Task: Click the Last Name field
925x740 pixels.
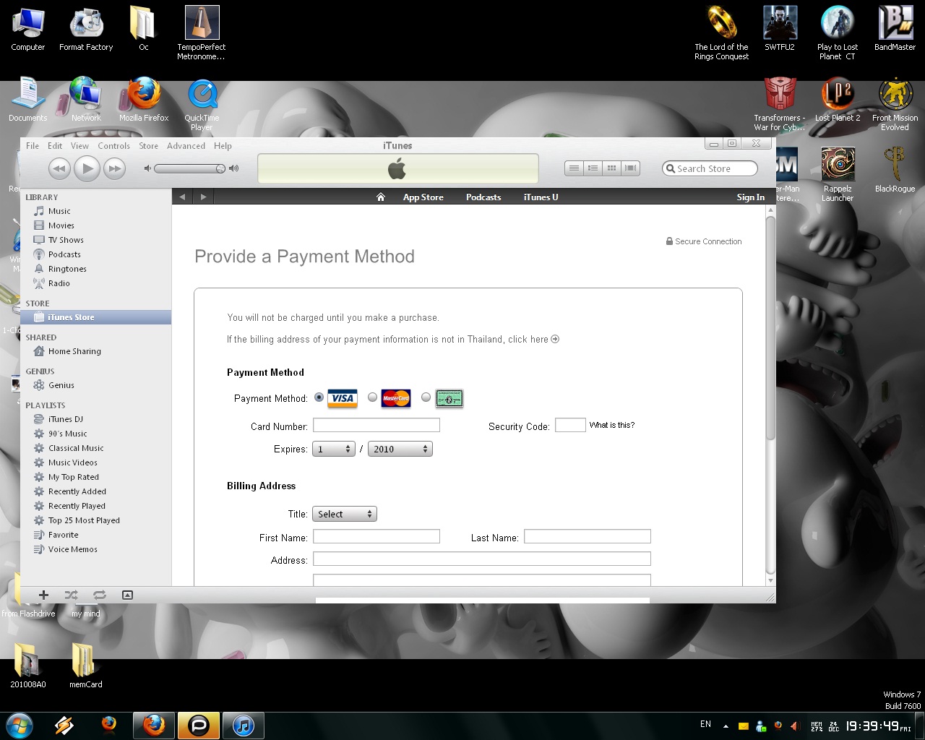Action: pyautogui.click(x=588, y=536)
